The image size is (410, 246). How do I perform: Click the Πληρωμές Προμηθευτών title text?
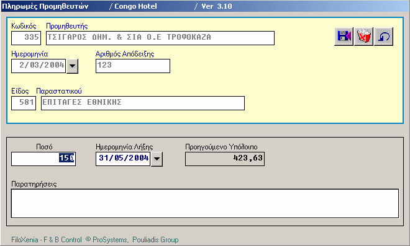click(45, 6)
